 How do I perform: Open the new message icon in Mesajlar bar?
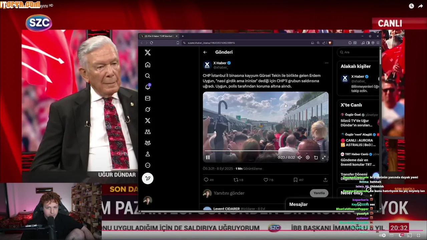coord(359,204)
